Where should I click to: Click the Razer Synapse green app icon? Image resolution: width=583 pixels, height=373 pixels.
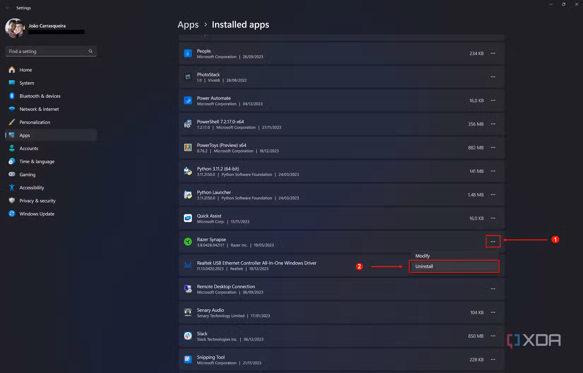(x=188, y=242)
